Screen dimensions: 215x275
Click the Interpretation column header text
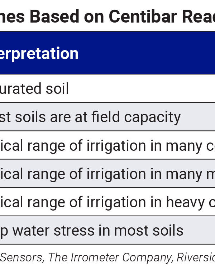39,54
